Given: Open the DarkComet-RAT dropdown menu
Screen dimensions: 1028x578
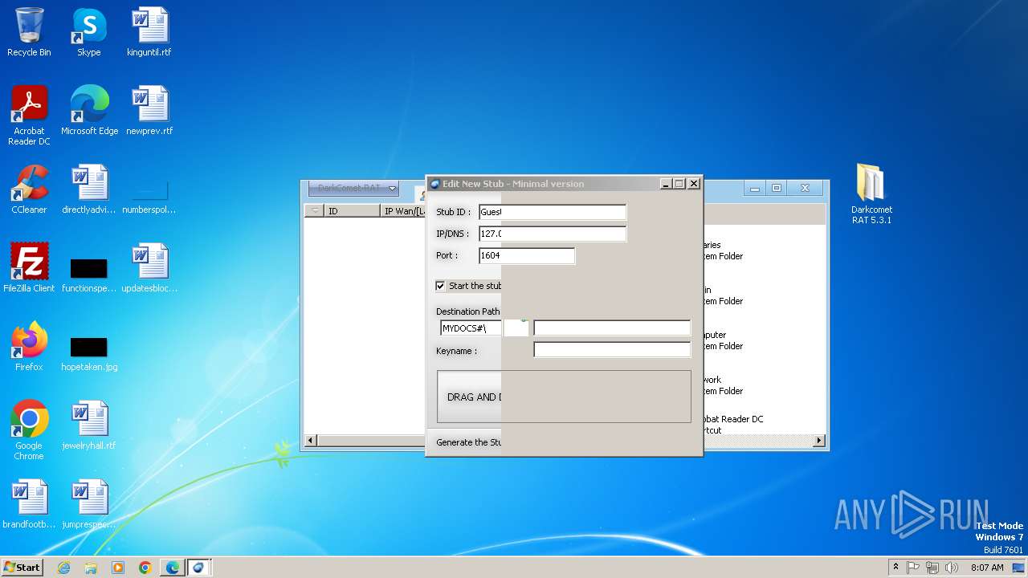Looking at the screenshot, I should point(353,188).
